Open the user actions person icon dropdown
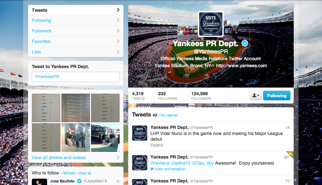322x185 pixels. coord(256,96)
